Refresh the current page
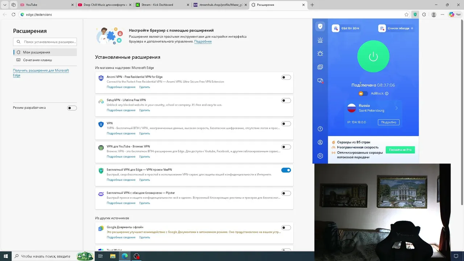This screenshot has height=261, width=464. coord(13,14)
